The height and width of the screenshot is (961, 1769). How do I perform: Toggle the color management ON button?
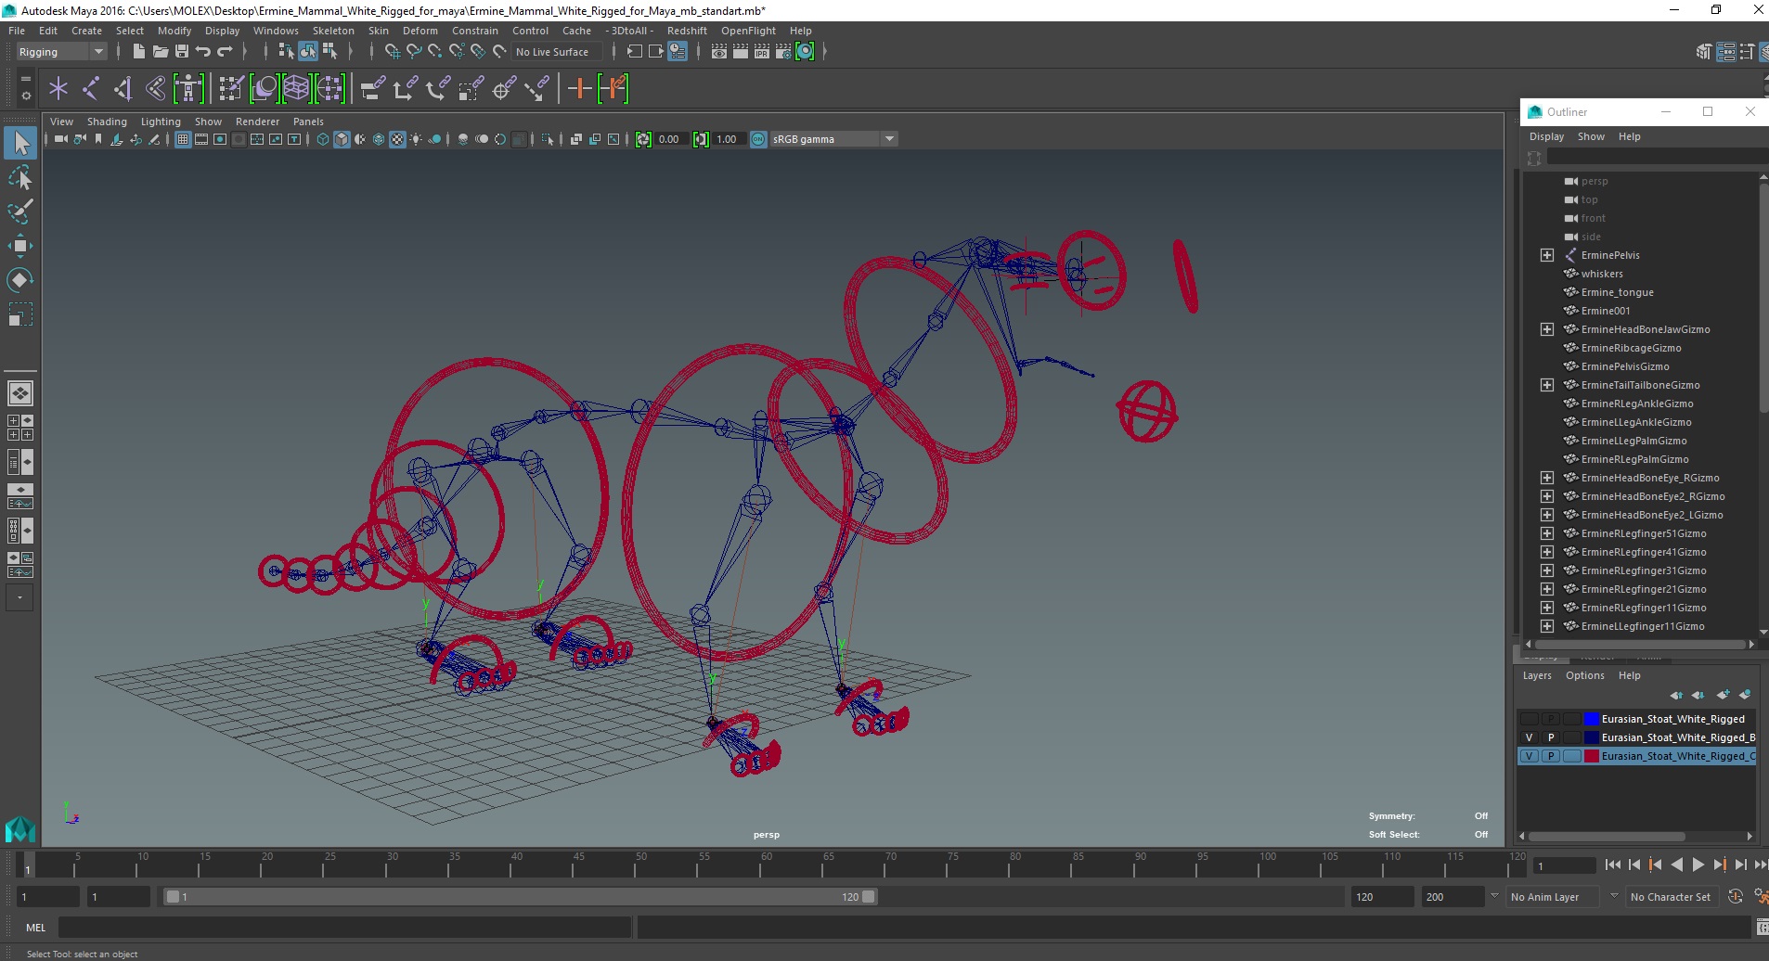[758, 139]
